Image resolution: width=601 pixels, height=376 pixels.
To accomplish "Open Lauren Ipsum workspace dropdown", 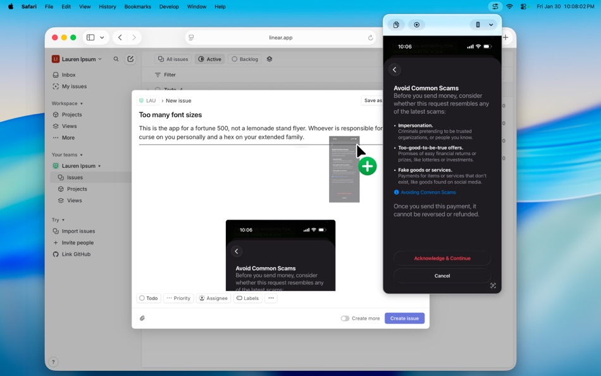I will point(77,59).
